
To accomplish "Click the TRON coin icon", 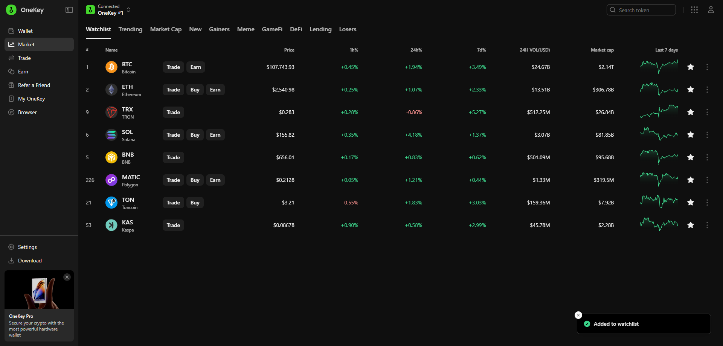I will (111, 112).
